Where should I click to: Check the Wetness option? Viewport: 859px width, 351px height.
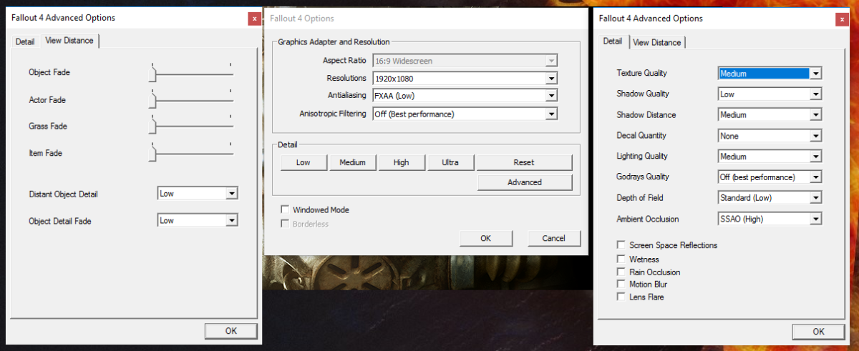(621, 259)
